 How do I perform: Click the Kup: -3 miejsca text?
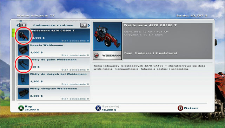[151, 53]
